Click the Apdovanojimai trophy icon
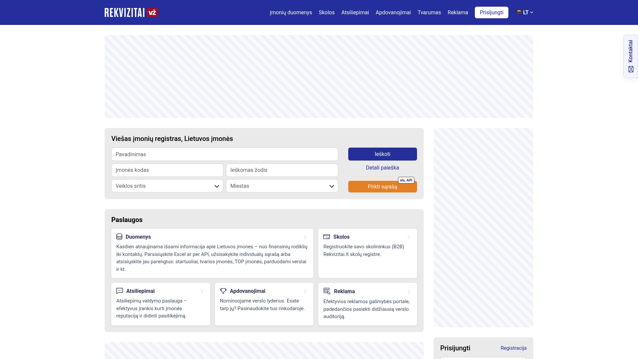638x359 pixels. [x=223, y=291]
